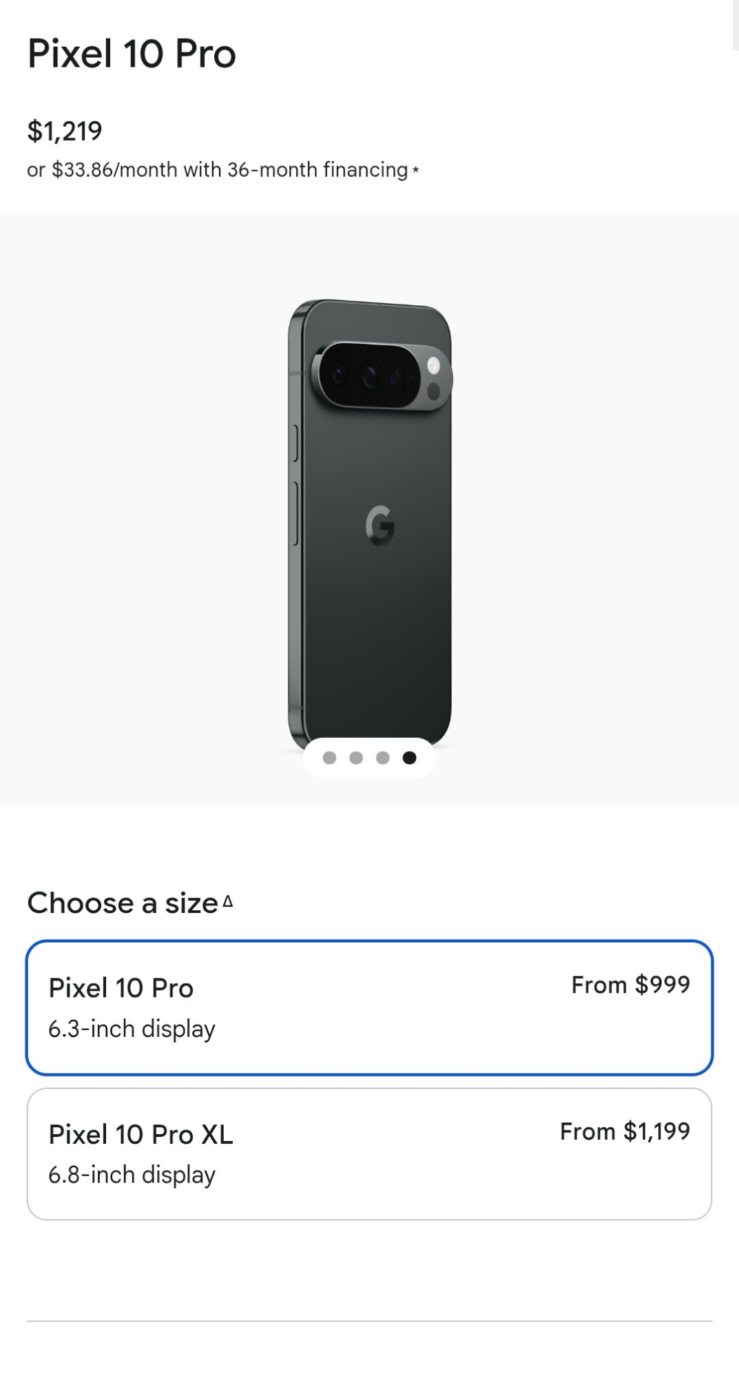Click the From $1,199 price label
Screen dimensions: 739x1378
[625, 1131]
